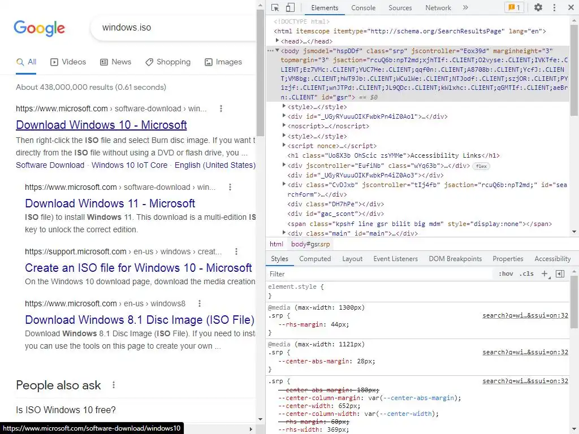Toggle the device toolbar icon

[290, 8]
